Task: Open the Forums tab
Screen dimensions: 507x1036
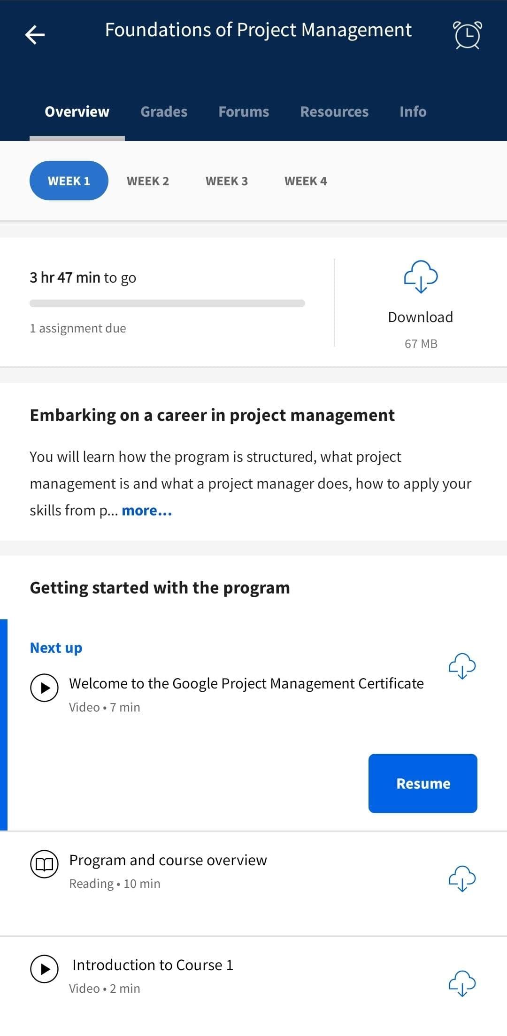Action: point(244,112)
